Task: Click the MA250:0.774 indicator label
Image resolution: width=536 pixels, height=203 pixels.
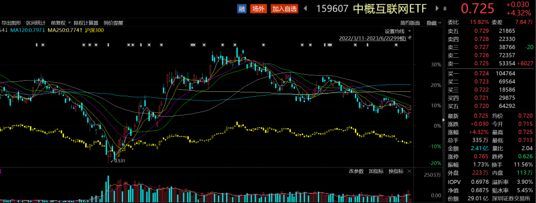Action: coord(65,30)
